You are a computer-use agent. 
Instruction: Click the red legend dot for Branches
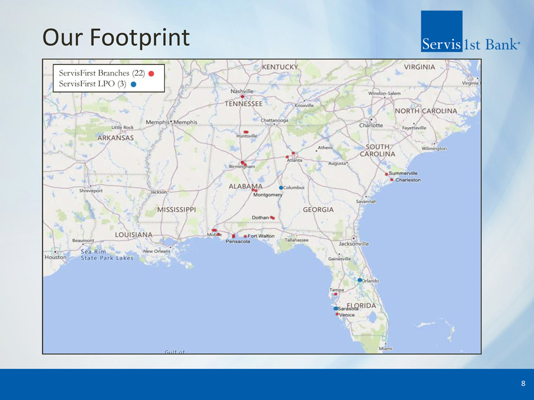[x=151, y=74]
